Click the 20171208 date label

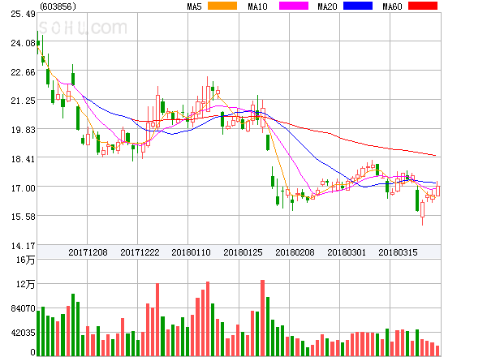88,252
